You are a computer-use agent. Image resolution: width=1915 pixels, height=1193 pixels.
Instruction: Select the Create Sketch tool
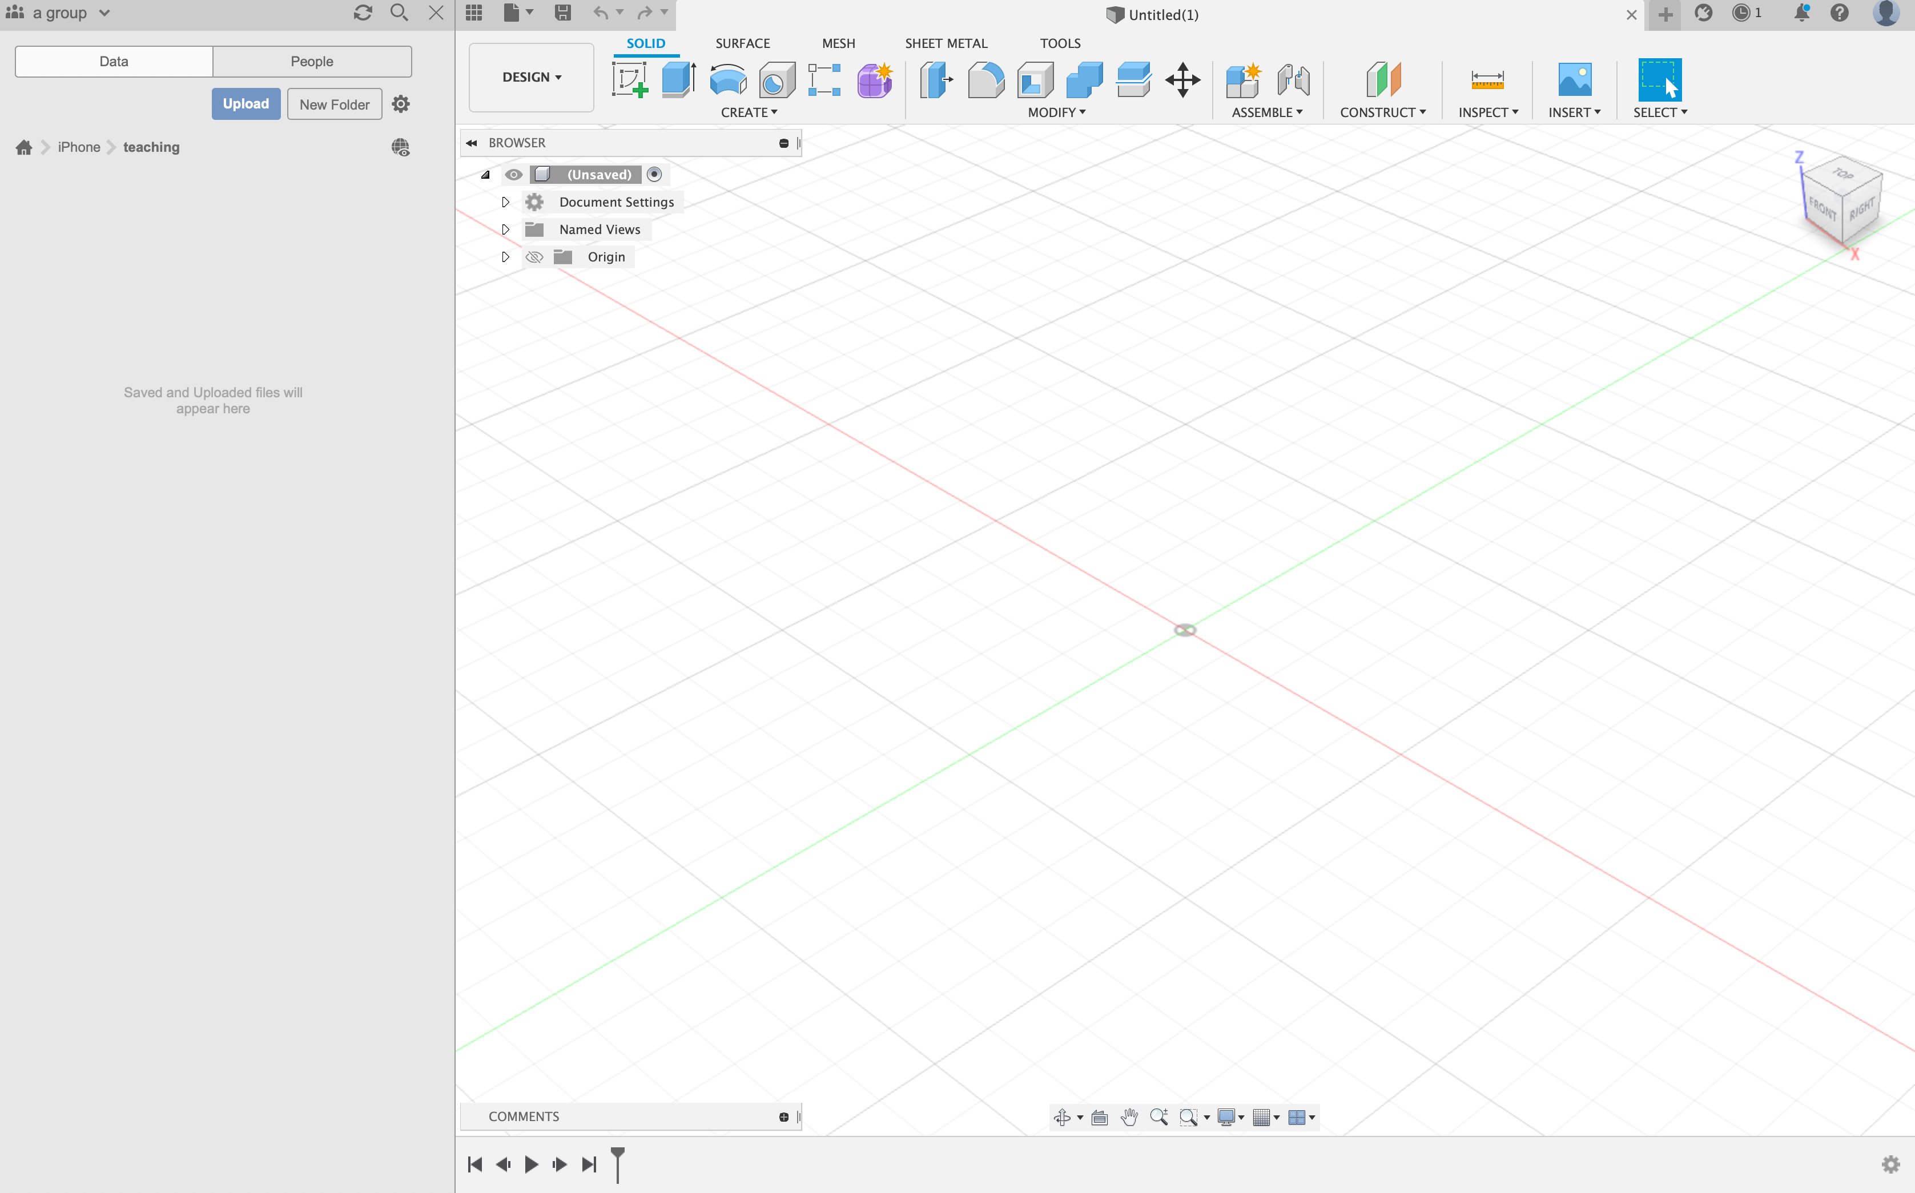click(630, 80)
